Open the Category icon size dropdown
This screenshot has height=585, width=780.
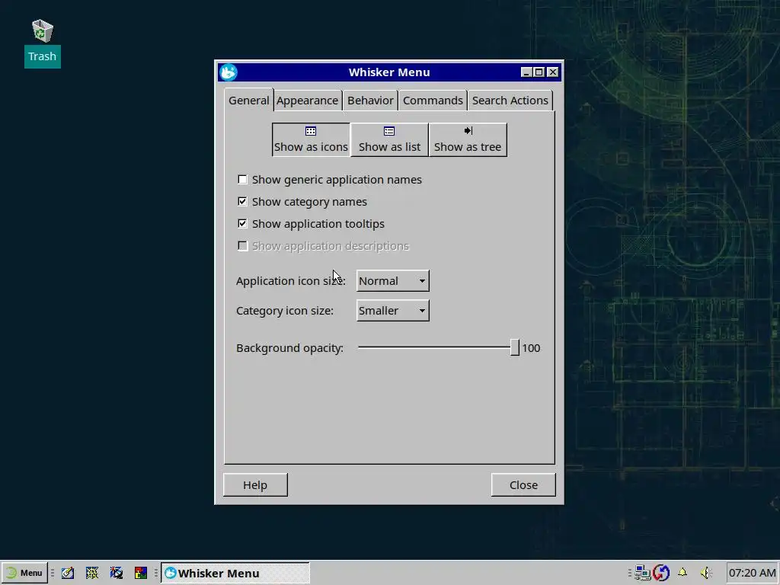click(392, 311)
